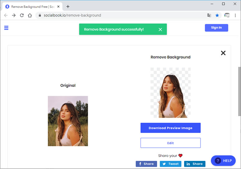Viewport: 241px width, 169px height.
Task: Go to browser home page
Action: [x=30, y=15]
